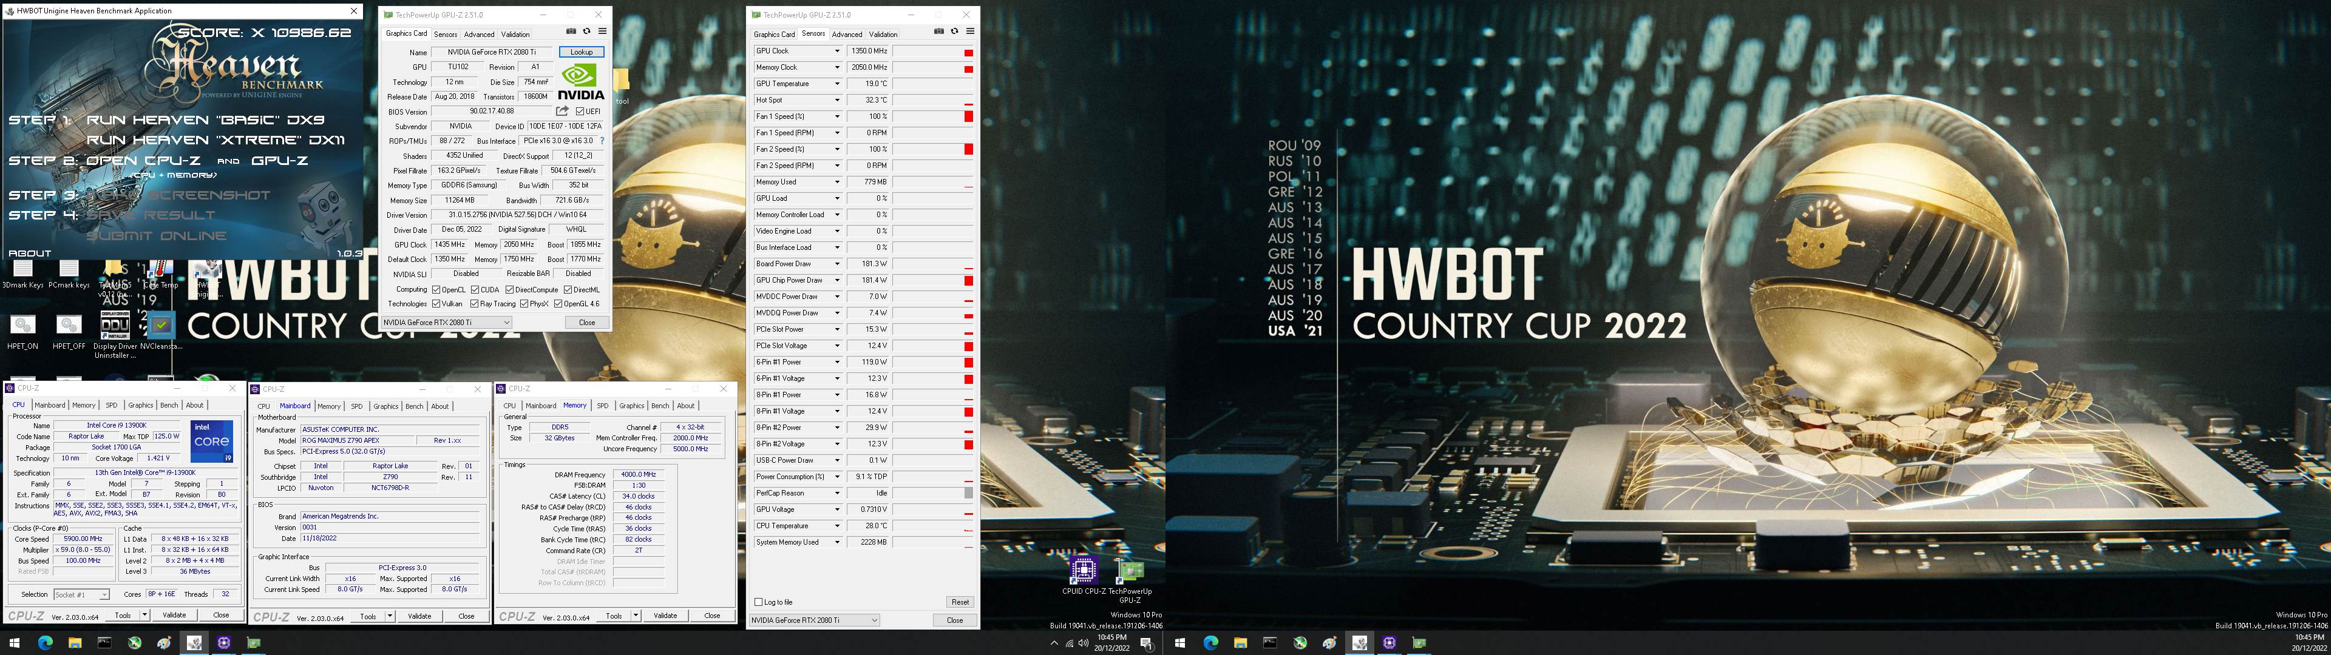The image size is (2331, 655).
Task: Open Display Driver Uninstaller shortcut
Action: (115, 335)
